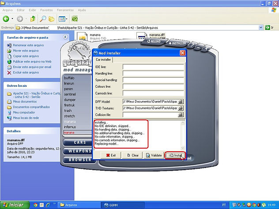Browse for TXD Textures file
This screenshot has width=279, height=209.
181,108
